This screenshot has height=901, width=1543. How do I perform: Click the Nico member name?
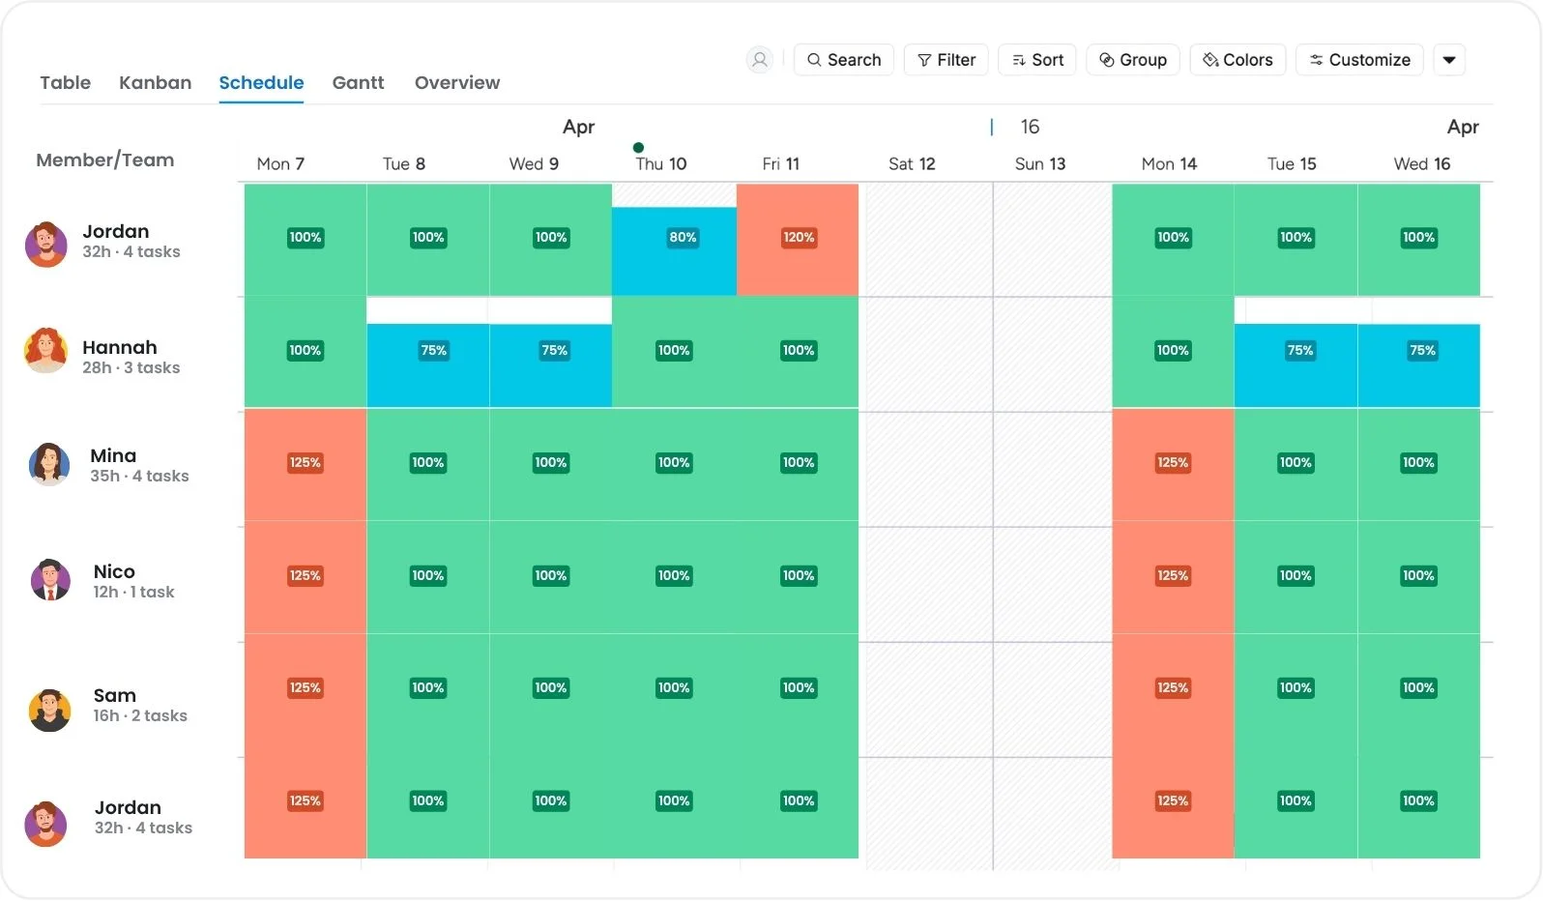(x=114, y=571)
